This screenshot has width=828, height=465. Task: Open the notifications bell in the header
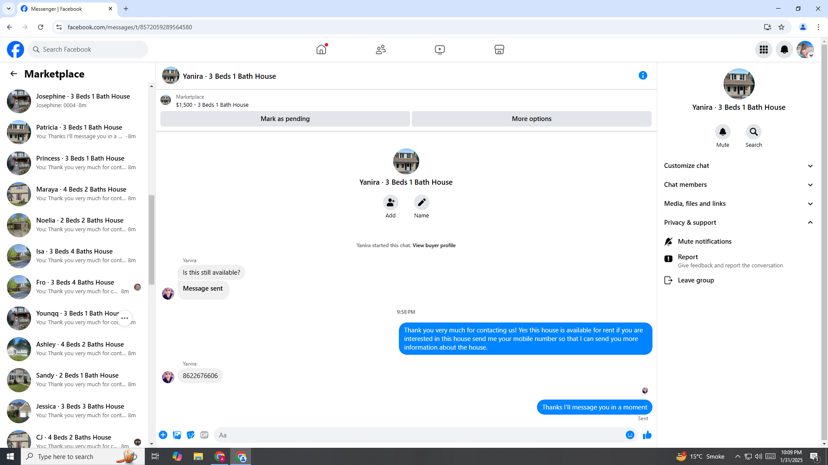[784, 50]
